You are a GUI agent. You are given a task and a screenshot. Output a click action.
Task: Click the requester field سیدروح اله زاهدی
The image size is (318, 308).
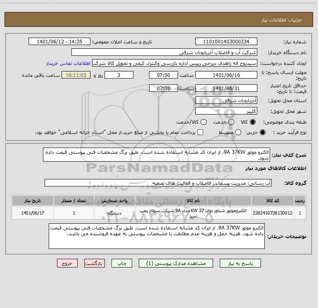tap(175, 63)
